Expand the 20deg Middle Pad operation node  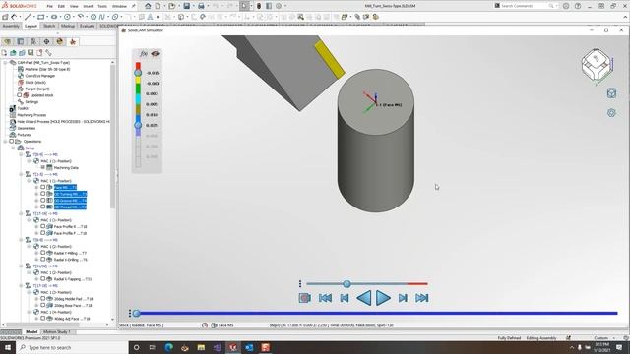36,299
